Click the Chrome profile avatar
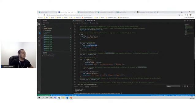Viewport: 196px width, 110px height. click(190, 15)
